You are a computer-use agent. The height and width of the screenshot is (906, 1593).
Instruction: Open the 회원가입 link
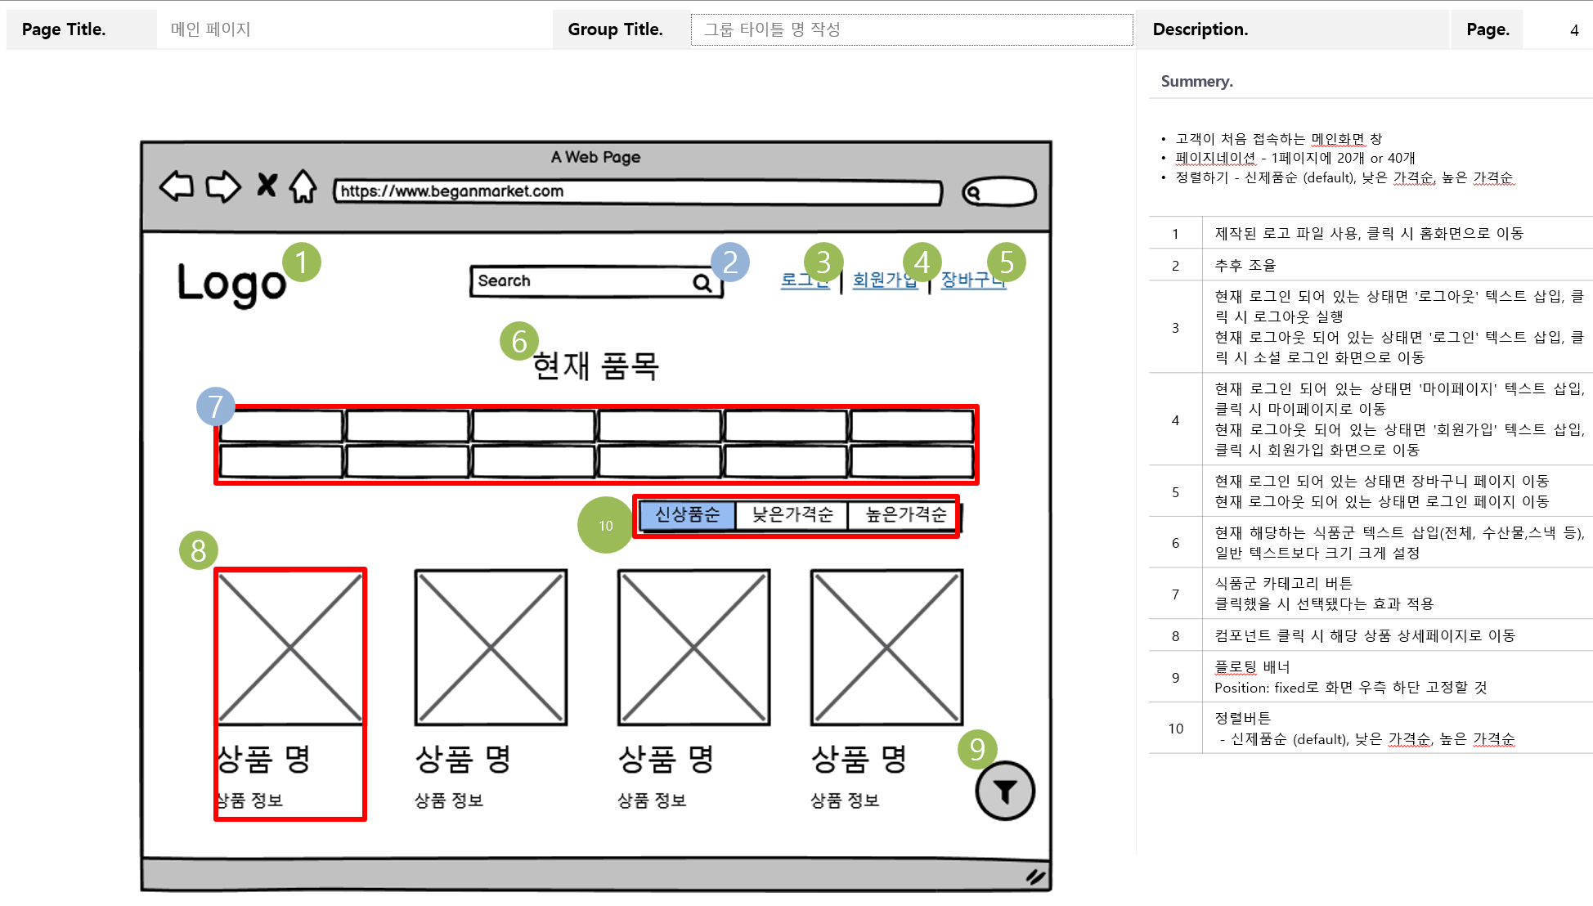pyautogui.click(x=885, y=280)
